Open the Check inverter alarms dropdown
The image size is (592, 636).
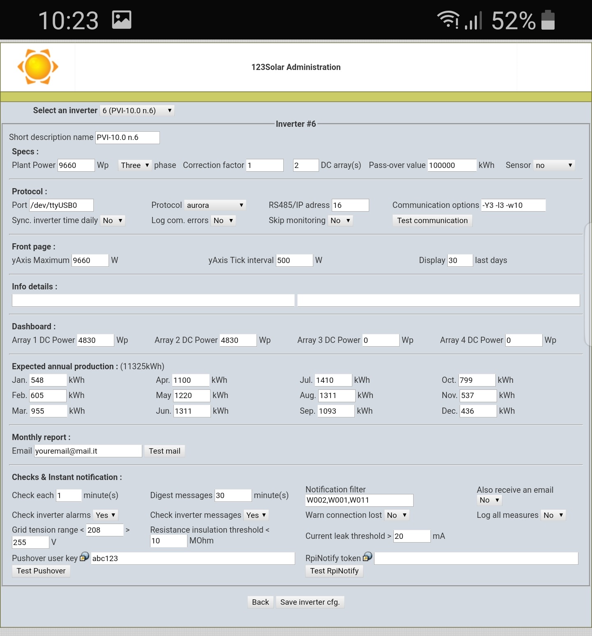coord(105,515)
